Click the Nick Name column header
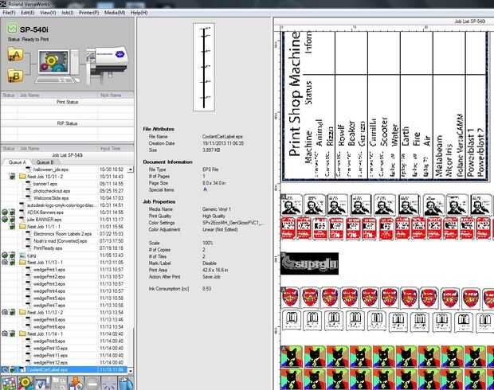The width and height of the screenshot is (494, 390). click(x=111, y=95)
